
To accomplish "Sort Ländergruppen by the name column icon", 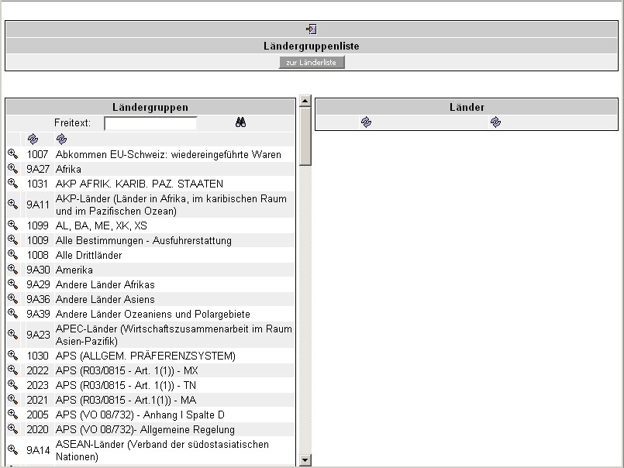I will (x=61, y=139).
